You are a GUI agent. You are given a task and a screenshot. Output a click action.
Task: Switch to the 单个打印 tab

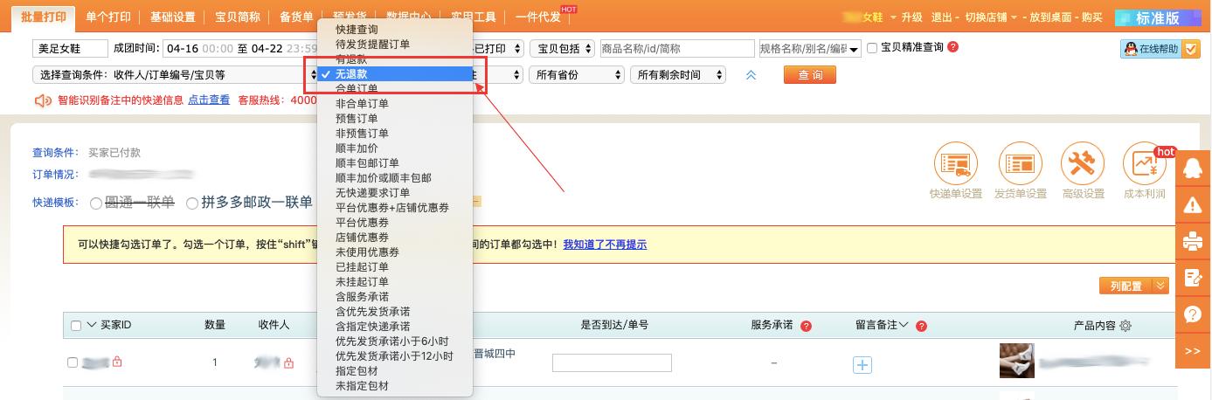[107, 17]
